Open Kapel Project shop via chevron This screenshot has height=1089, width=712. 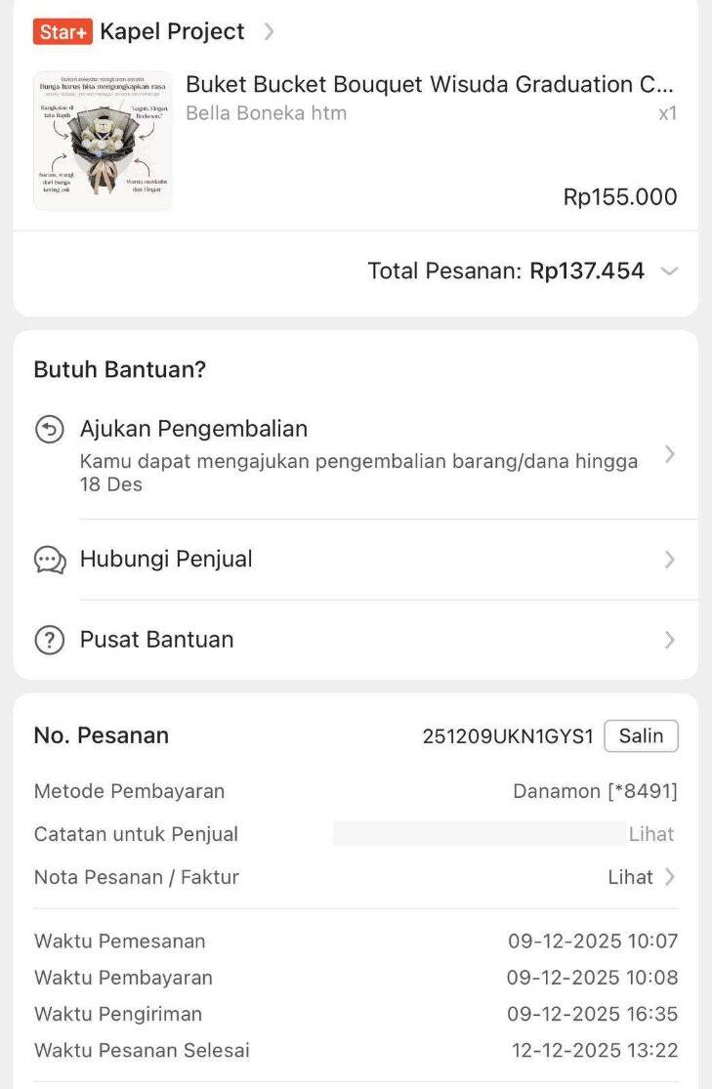pyautogui.click(x=270, y=31)
